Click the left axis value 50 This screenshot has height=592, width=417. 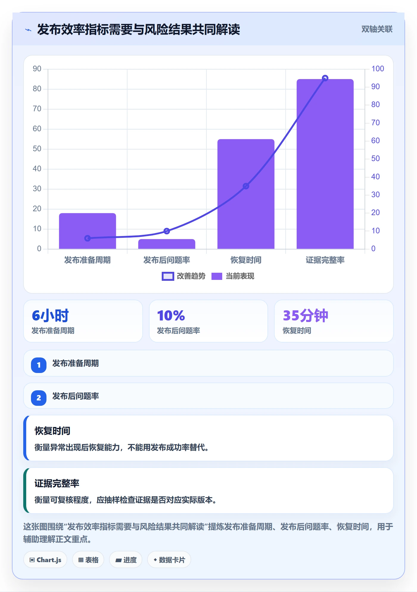click(37, 149)
